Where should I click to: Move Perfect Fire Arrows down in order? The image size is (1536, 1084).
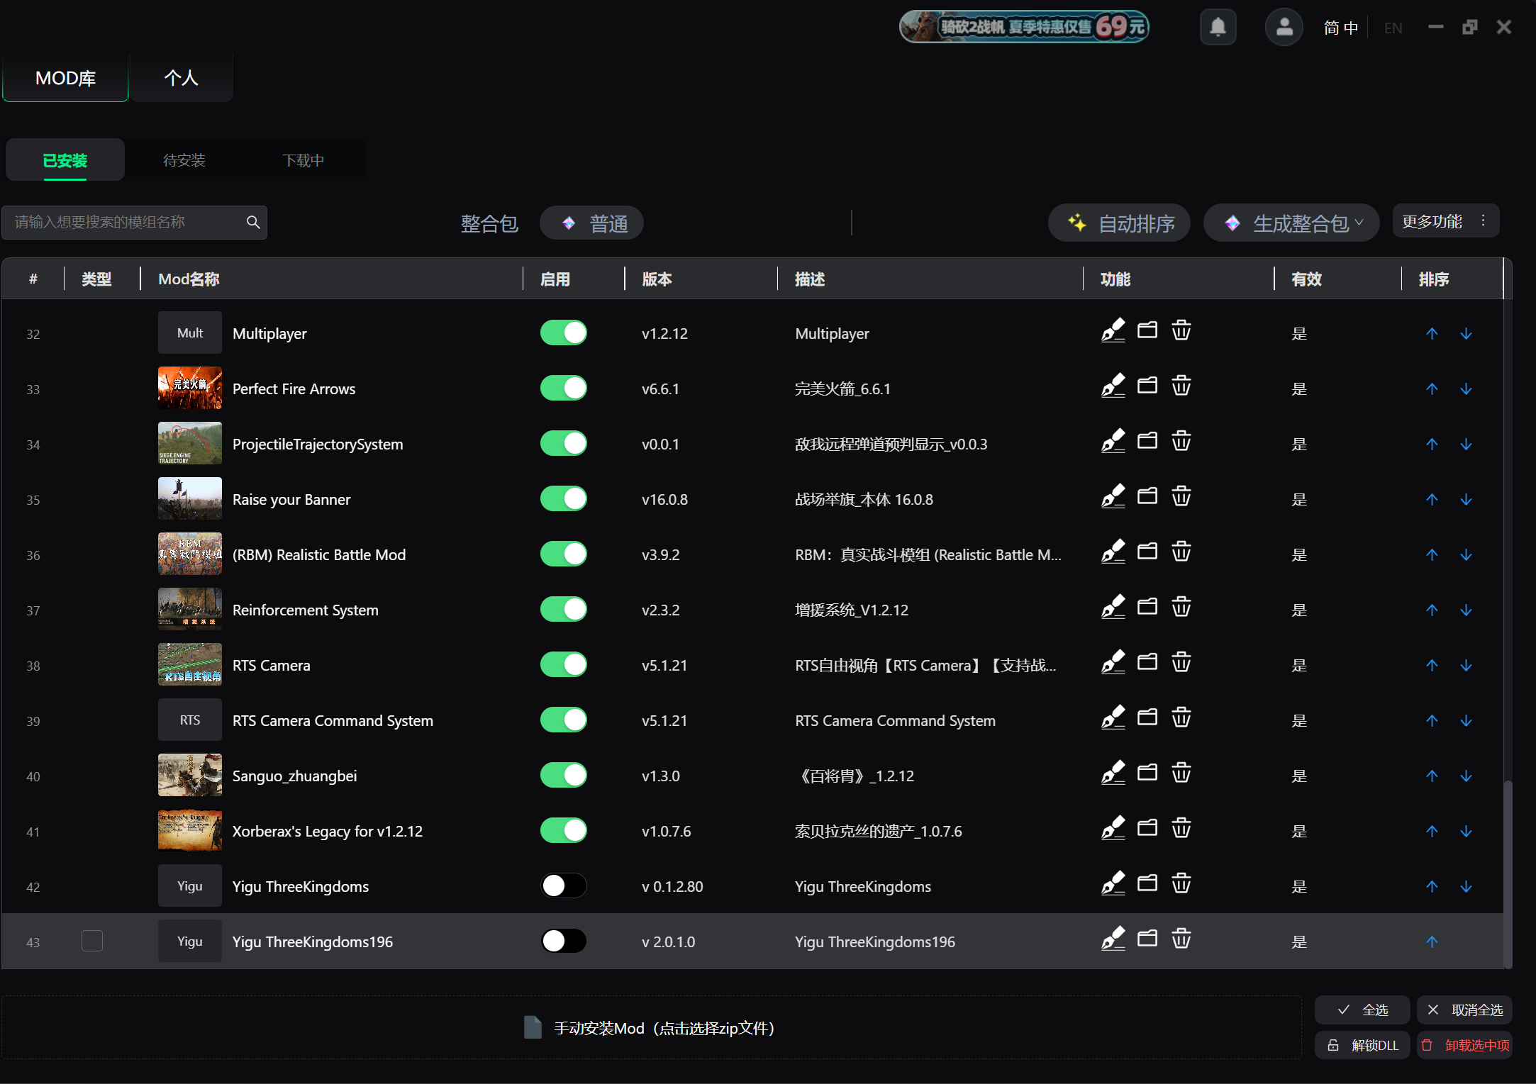tap(1467, 389)
